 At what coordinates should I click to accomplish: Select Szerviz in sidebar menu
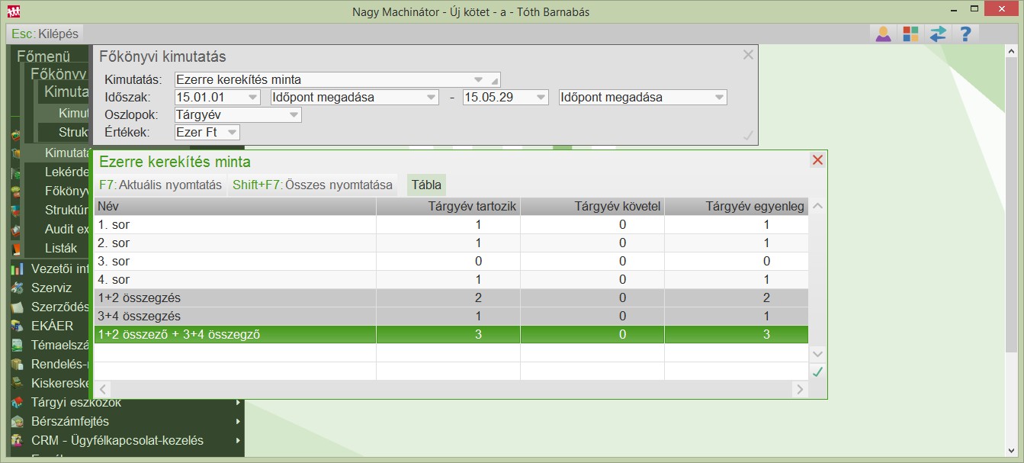point(51,288)
